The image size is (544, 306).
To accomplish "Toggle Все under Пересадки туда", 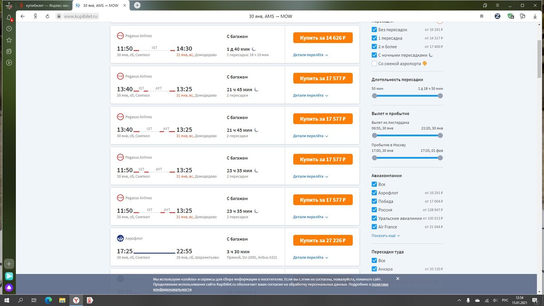I will (374, 261).
